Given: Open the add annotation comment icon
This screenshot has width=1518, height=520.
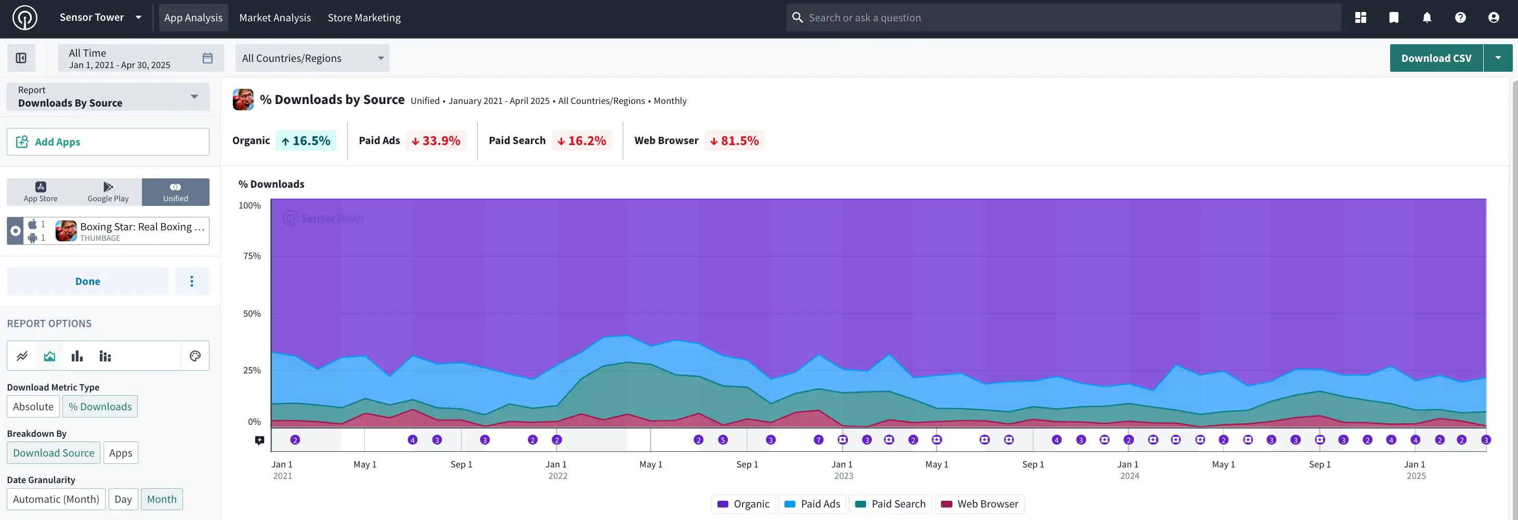Looking at the screenshot, I should (259, 440).
